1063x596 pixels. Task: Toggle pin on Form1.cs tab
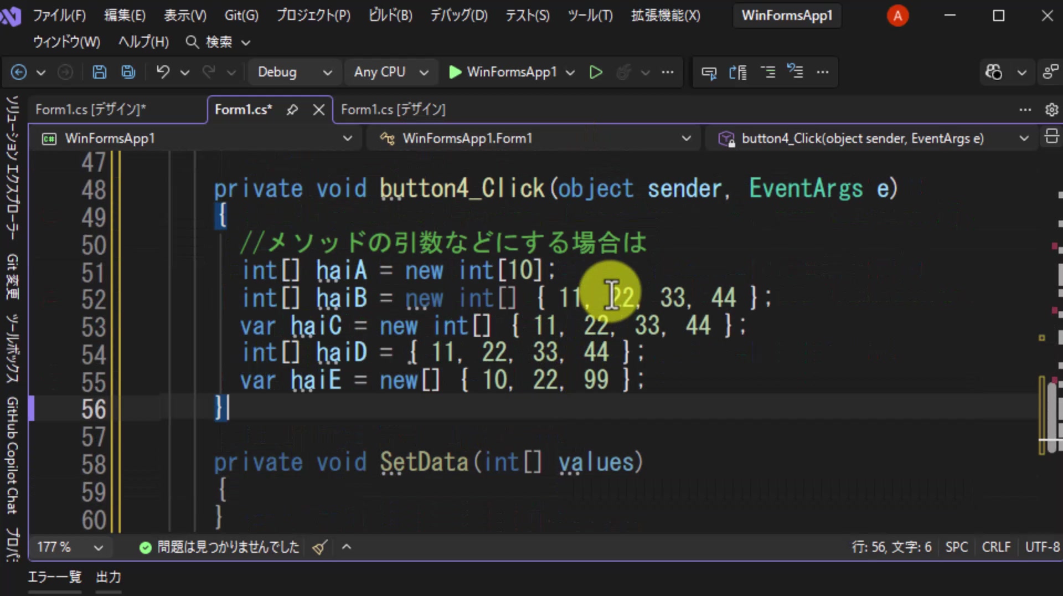click(292, 110)
